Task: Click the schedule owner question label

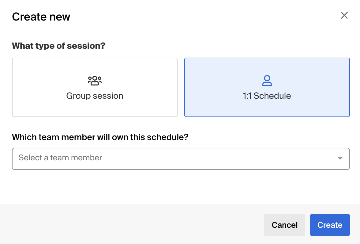Action: [100, 137]
